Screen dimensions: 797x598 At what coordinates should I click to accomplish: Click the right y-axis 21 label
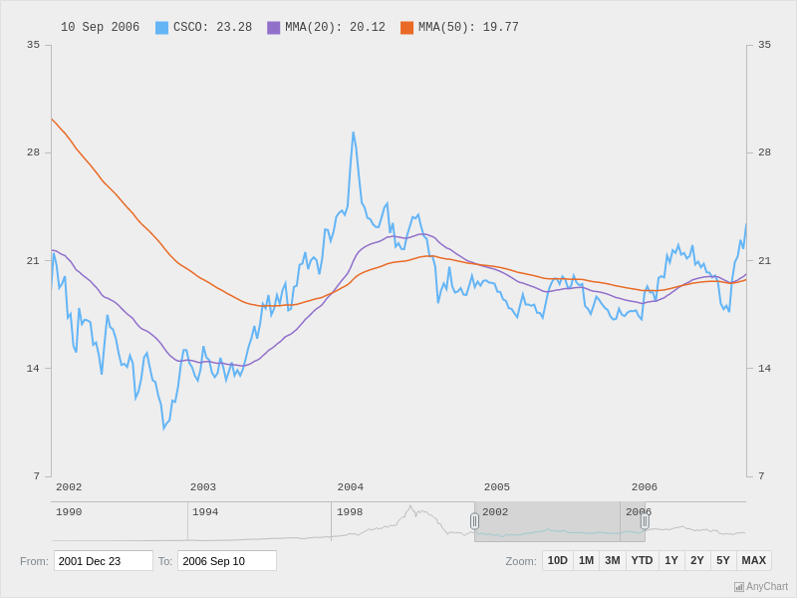pyautogui.click(x=764, y=260)
